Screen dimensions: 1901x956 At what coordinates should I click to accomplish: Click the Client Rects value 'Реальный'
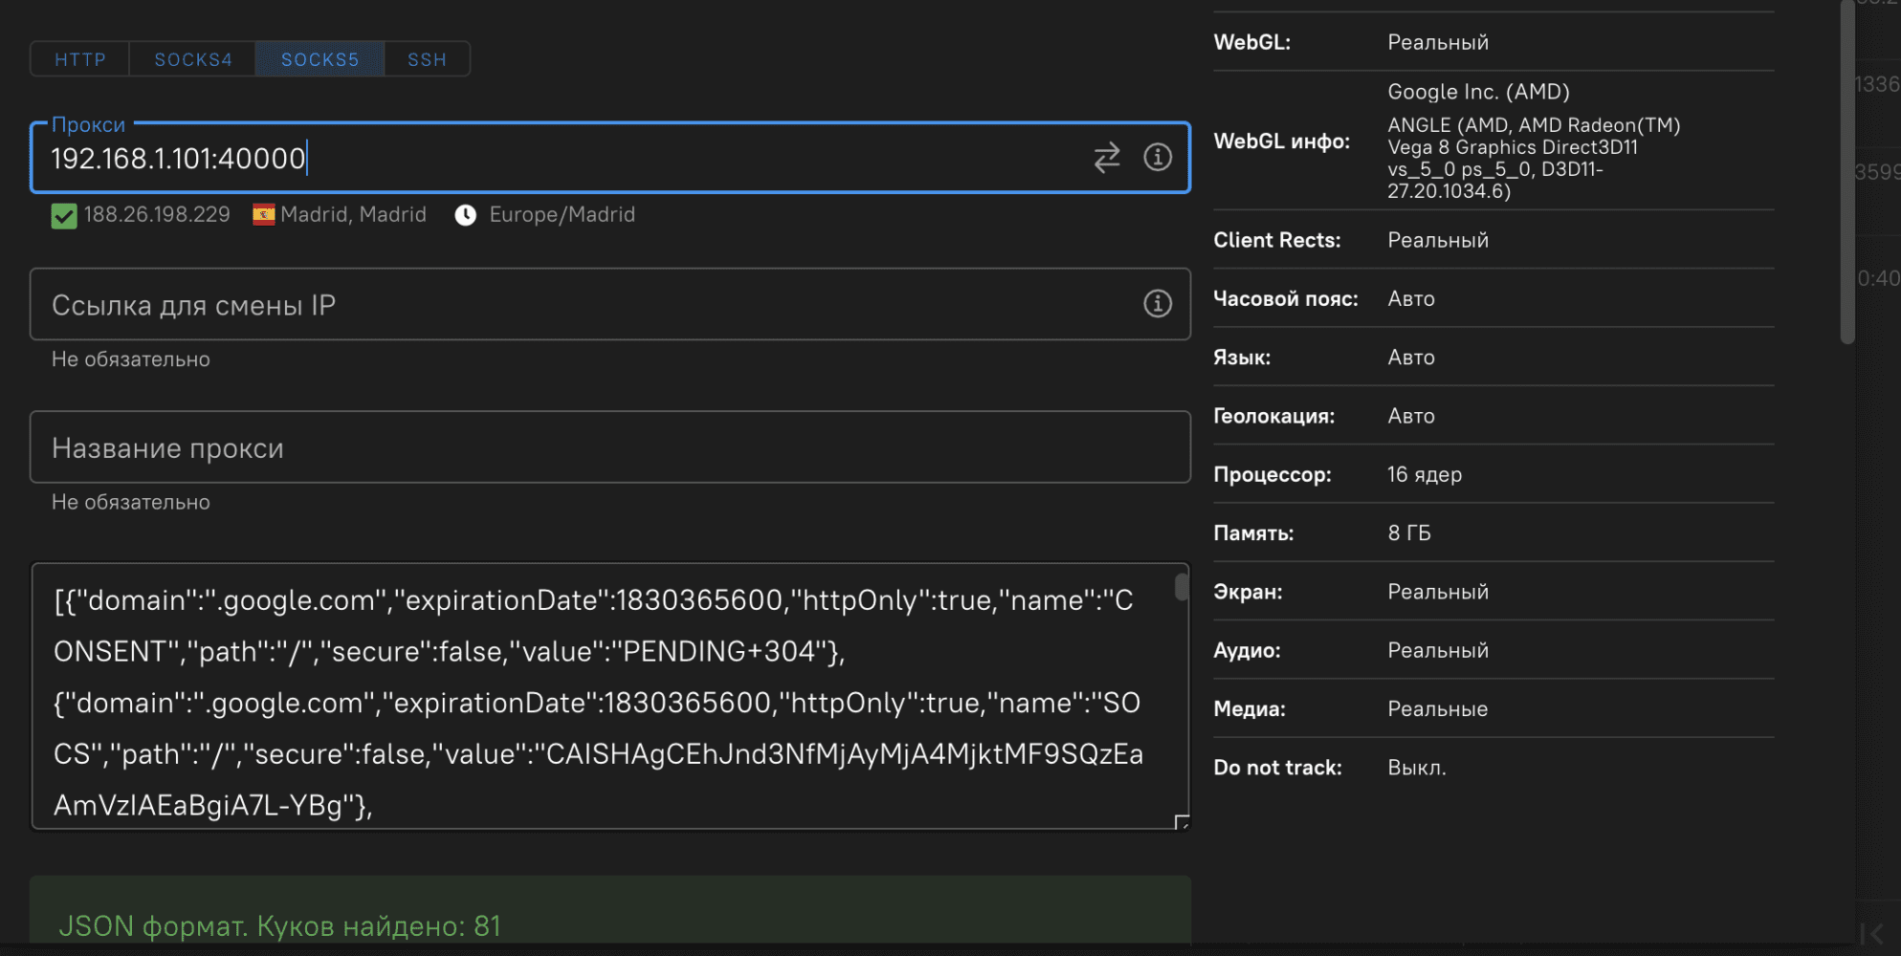(x=1438, y=240)
